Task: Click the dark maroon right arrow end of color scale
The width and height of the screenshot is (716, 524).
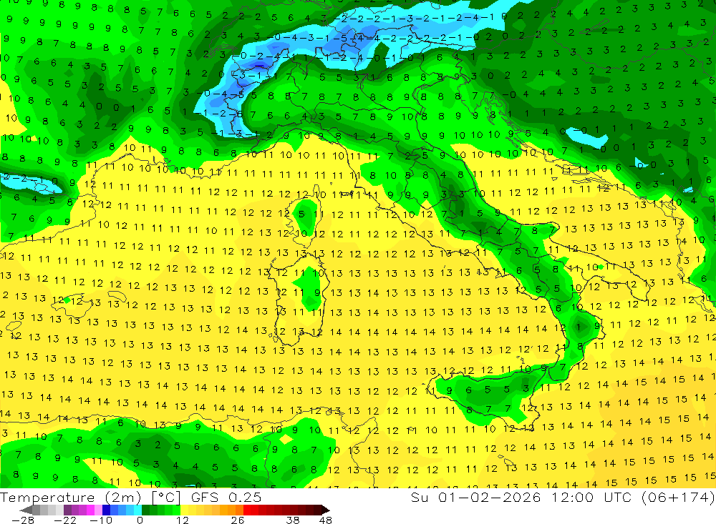Action: point(324,510)
